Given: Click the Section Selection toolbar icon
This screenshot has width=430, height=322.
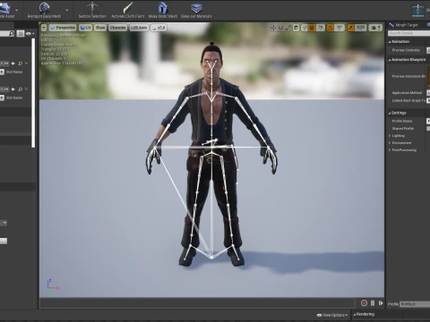Looking at the screenshot, I should (x=92, y=7).
